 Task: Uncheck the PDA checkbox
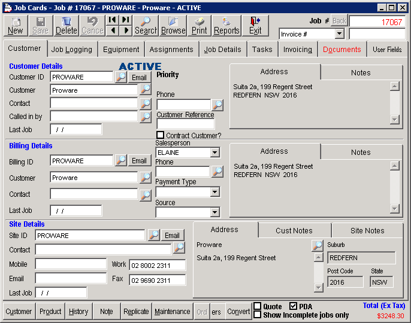coord(294,306)
